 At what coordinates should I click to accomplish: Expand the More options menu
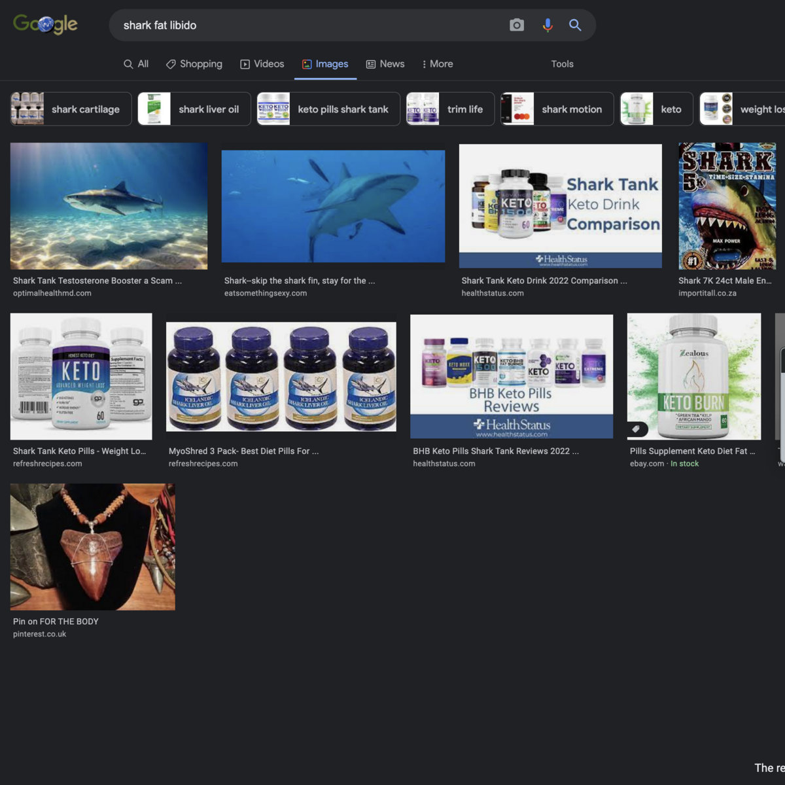[x=437, y=64]
